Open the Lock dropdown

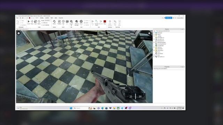click(86, 23)
